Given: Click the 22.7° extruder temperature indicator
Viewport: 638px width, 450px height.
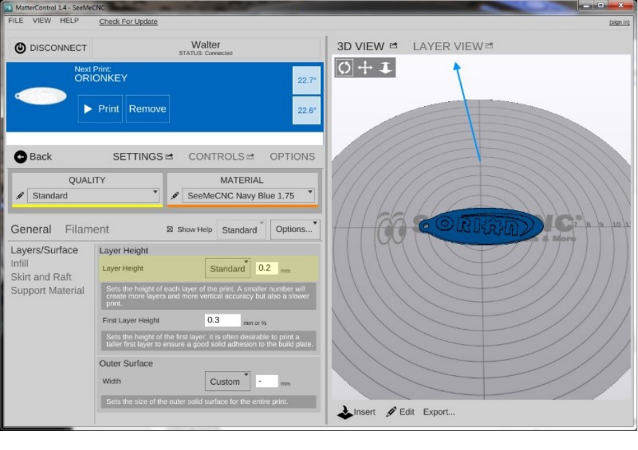Looking at the screenshot, I should [306, 80].
